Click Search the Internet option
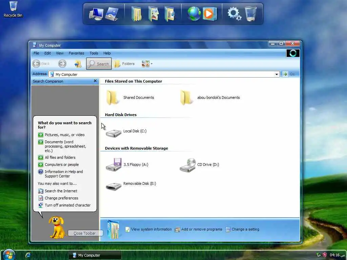This screenshot has width=347, height=260. pos(58,191)
